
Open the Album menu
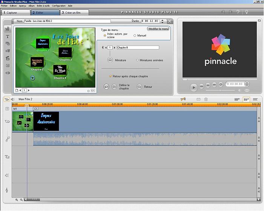pos(31,6)
